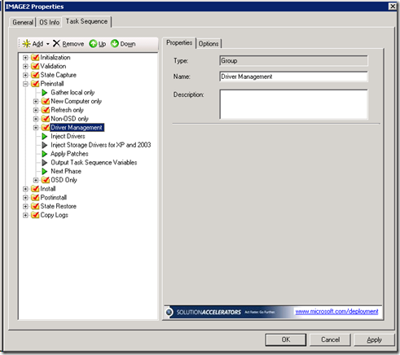
Task: Click green step arrow beside Inject Drivers
Action: (x=45, y=136)
